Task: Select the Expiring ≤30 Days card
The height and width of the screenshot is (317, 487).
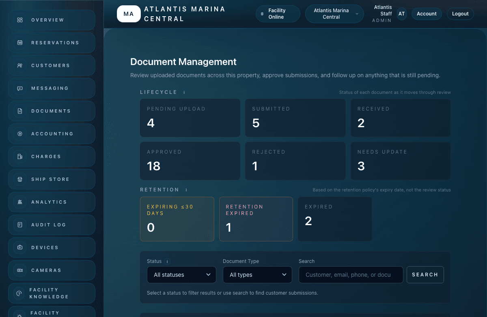Action: coord(177,219)
